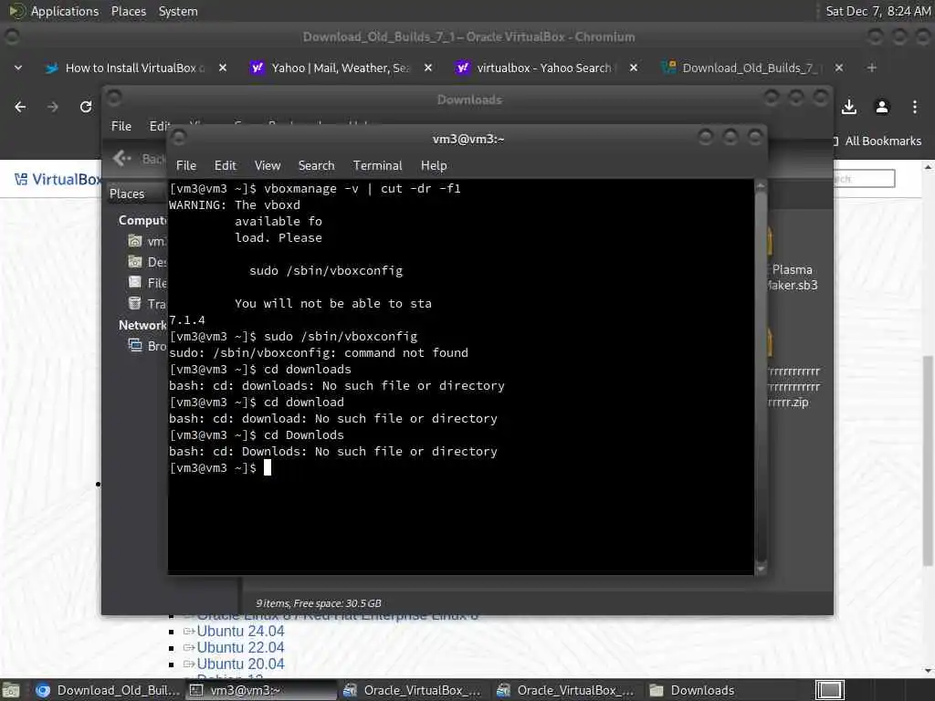Open the Edit menu in the terminal
Viewport: 935px width, 701px height.
(225, 166)
